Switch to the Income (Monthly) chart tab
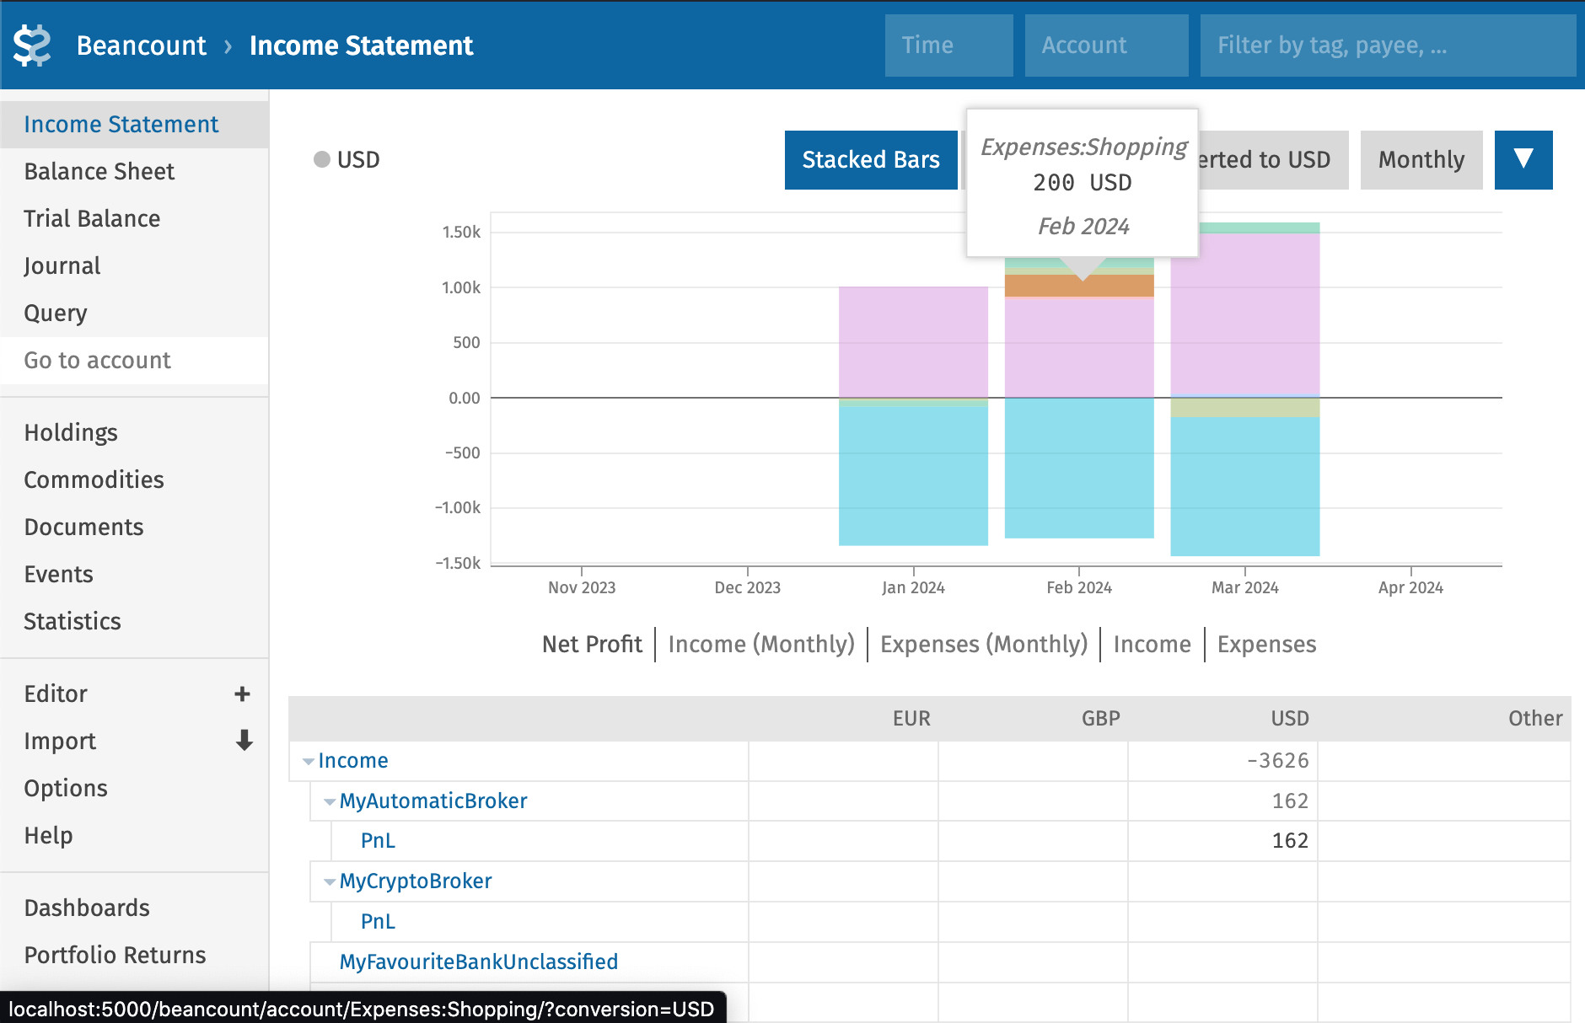The height and width of the screenshot is (1023, 1585). click(x=761, y=645)
